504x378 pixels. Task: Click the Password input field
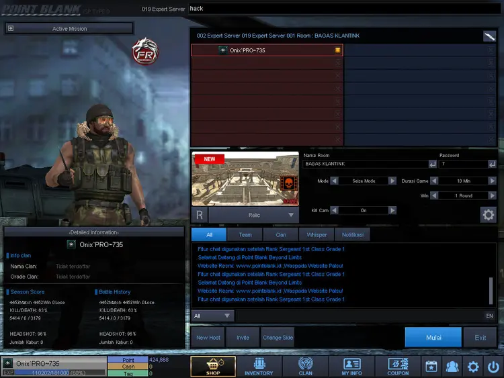point(464,164)
